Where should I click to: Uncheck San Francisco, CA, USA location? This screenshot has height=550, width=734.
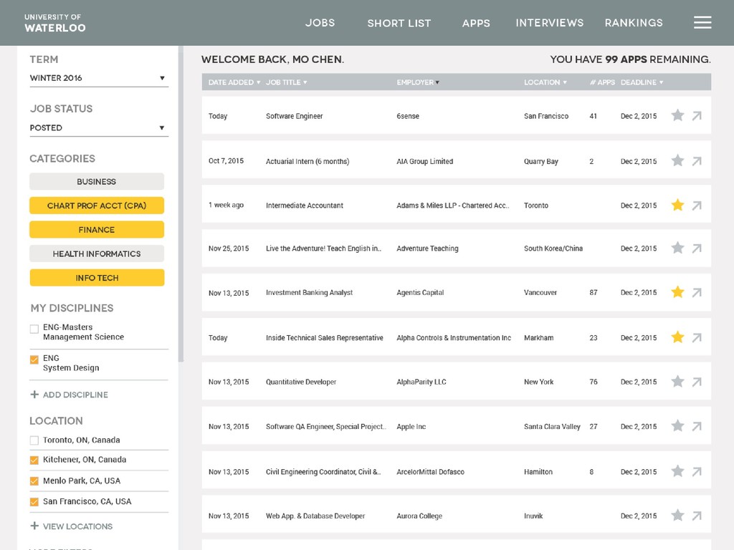(34, 502)
